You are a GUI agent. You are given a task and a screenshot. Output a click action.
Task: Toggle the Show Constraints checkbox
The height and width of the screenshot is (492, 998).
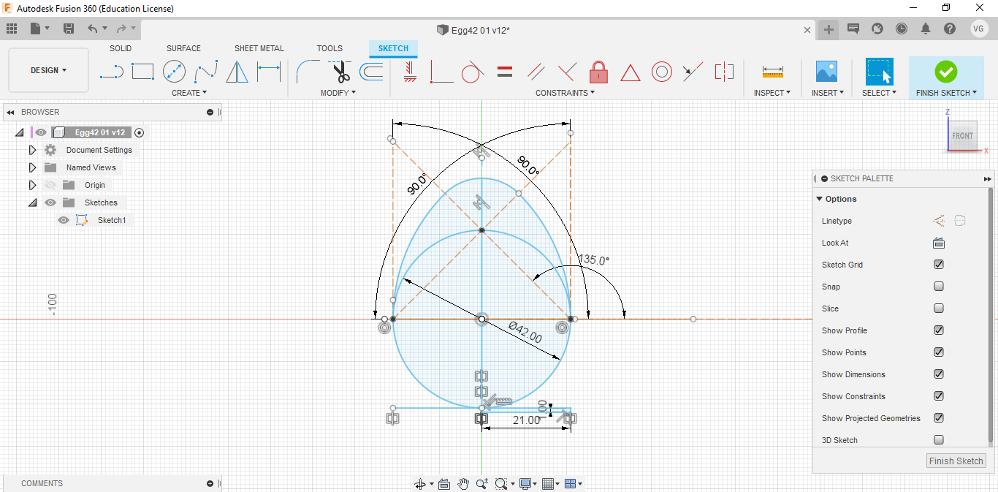pos(939,396)
